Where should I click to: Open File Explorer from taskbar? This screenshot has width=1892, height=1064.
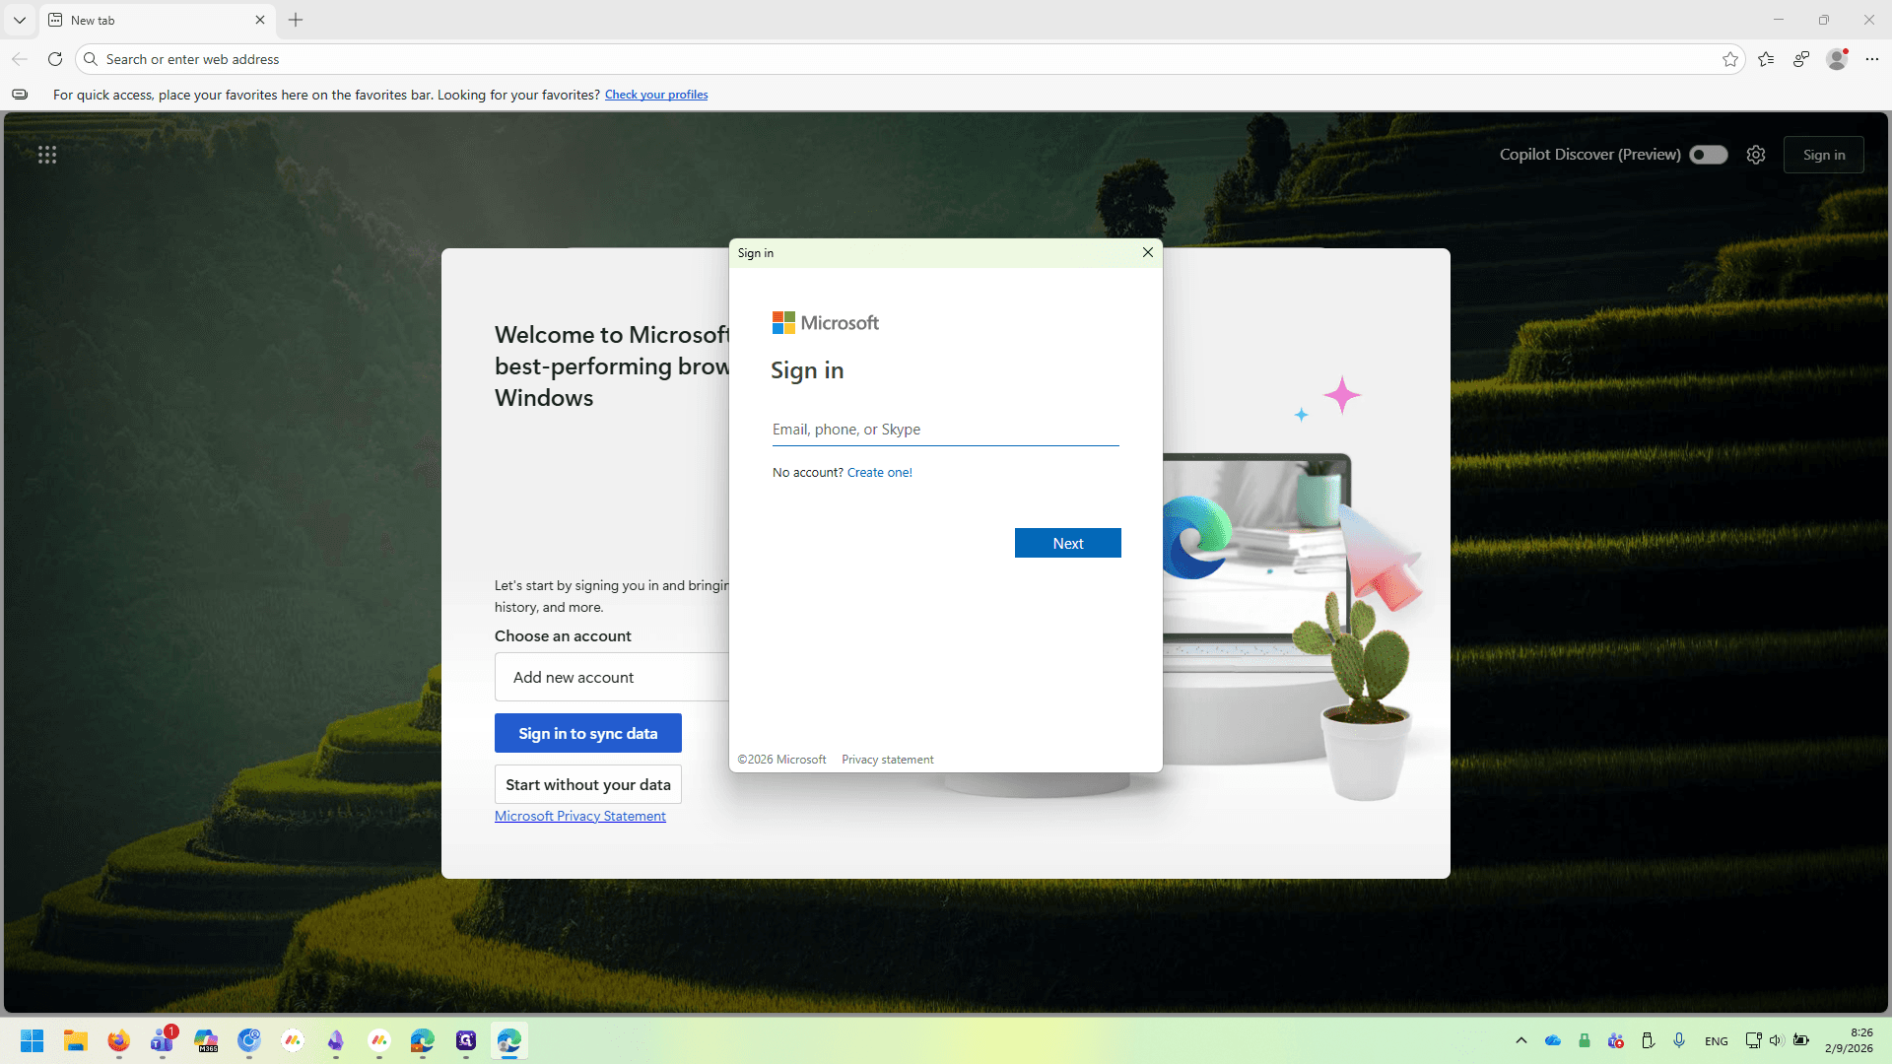(x=76, y=1040)
